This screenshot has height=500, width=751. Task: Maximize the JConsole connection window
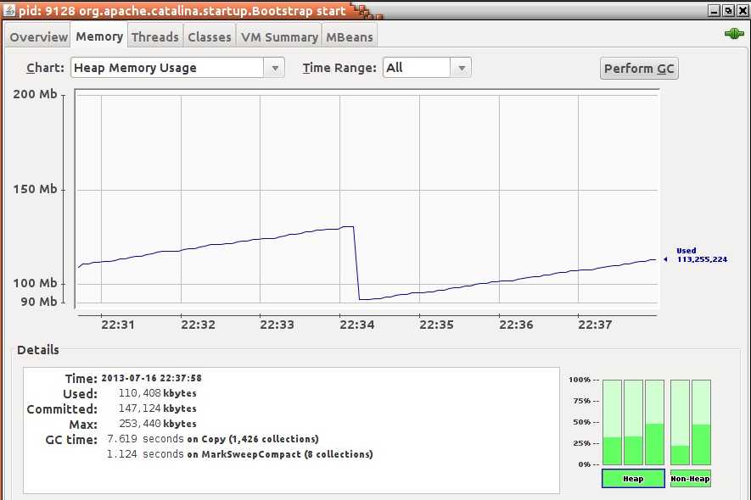point(728,10)
